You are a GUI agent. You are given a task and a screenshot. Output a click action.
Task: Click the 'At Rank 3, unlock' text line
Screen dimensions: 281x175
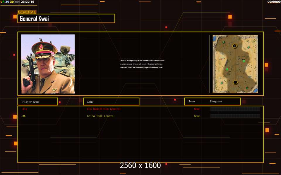(x=142, y=67)
